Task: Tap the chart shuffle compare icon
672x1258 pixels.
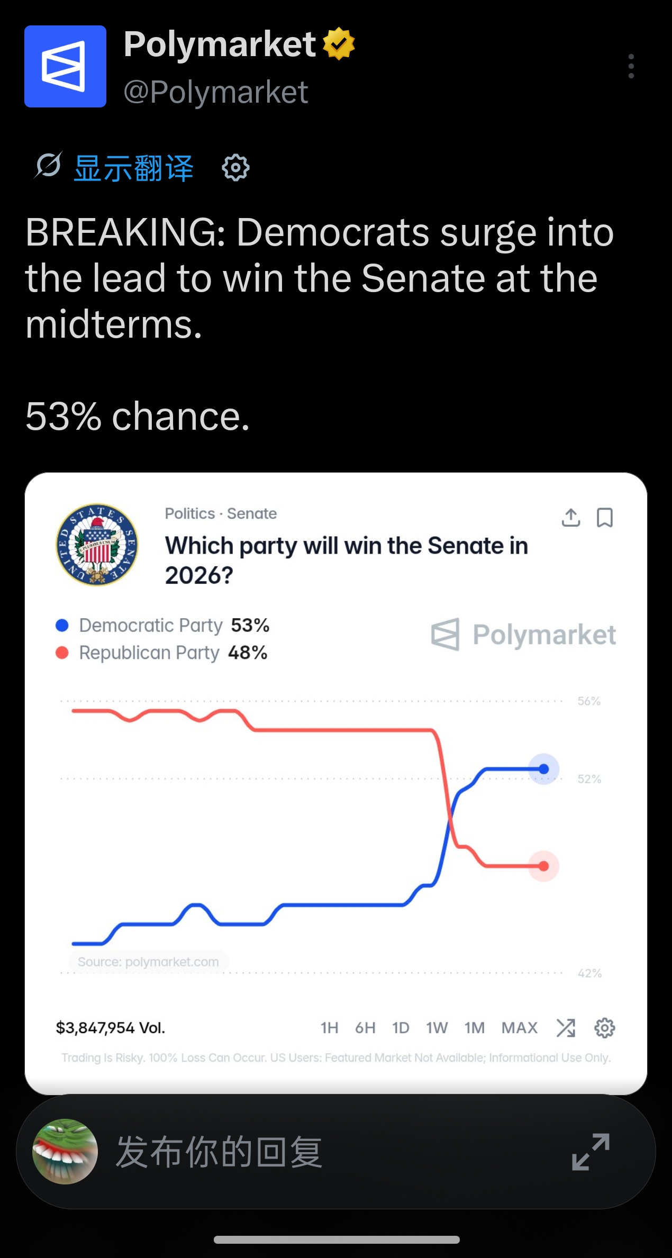Action: (566, 1028)
